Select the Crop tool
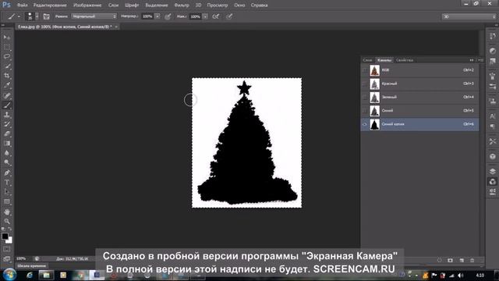This screenshot has width=499, height=281. (x=7, y=76)
